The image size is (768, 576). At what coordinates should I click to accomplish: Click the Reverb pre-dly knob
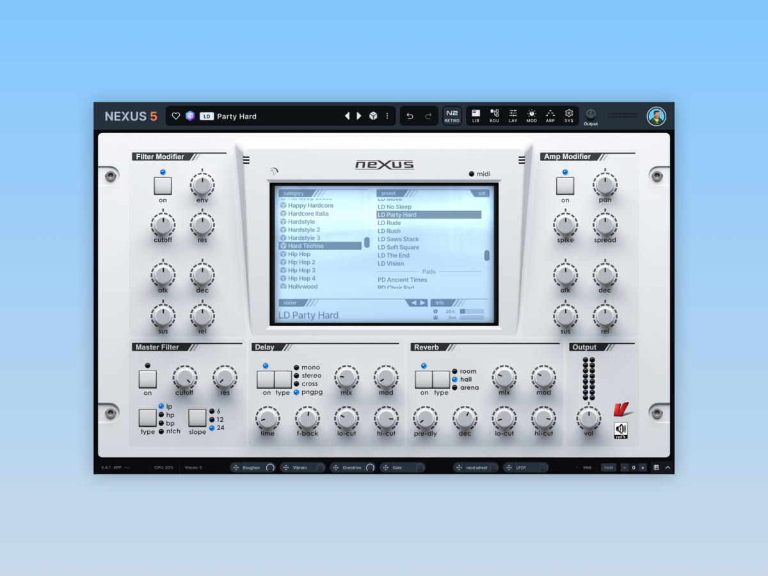pos(425,419)
